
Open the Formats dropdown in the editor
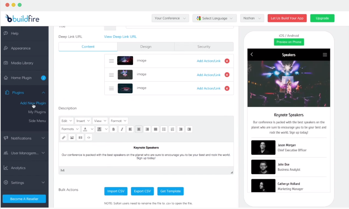tap(70, 129)
